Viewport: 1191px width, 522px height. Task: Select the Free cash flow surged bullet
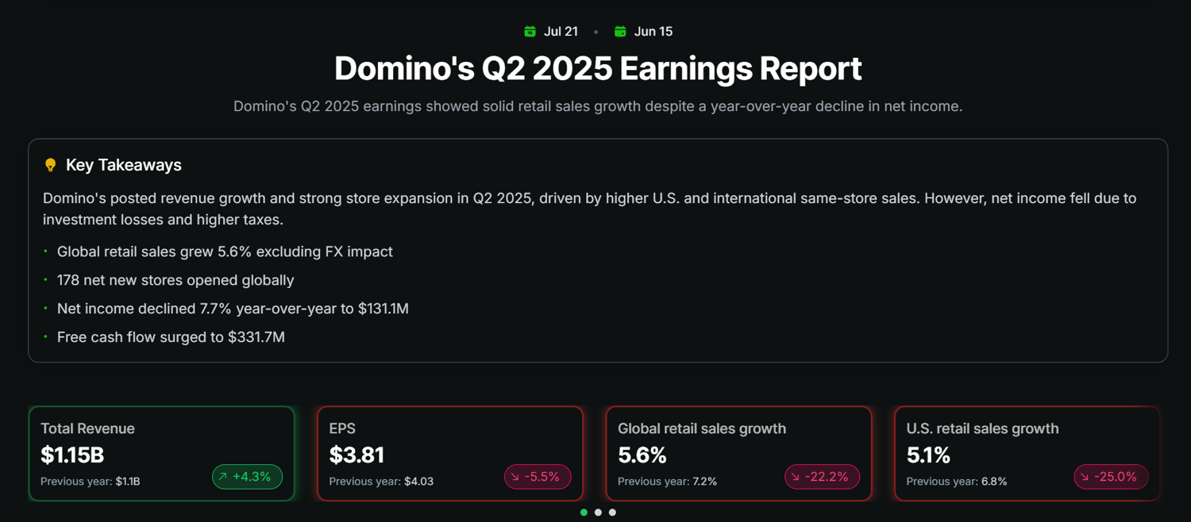pos(171,337)
